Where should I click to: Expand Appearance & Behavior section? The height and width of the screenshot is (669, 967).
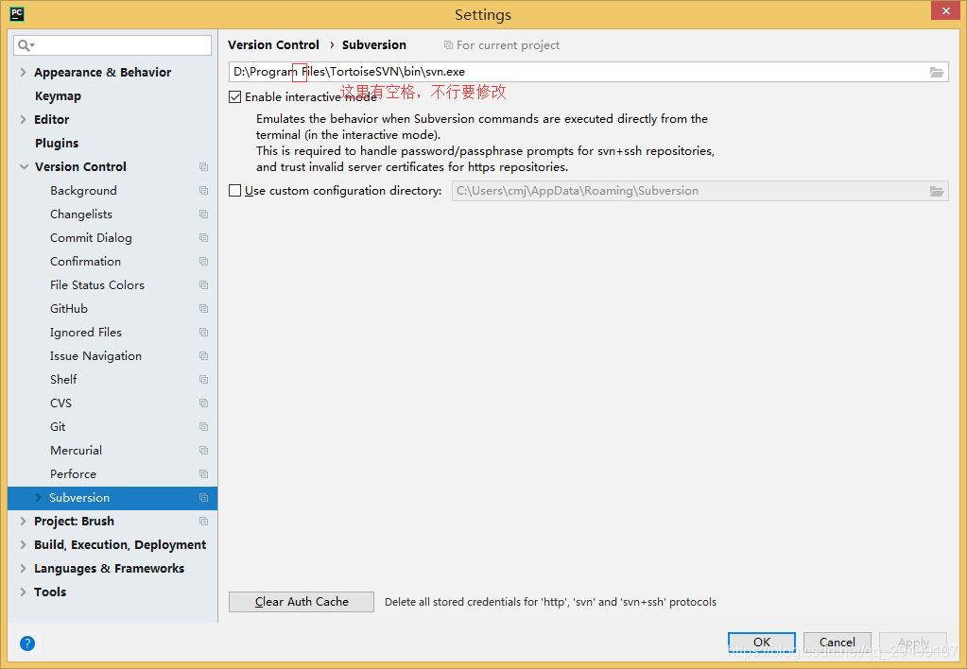tap(23, 72)
